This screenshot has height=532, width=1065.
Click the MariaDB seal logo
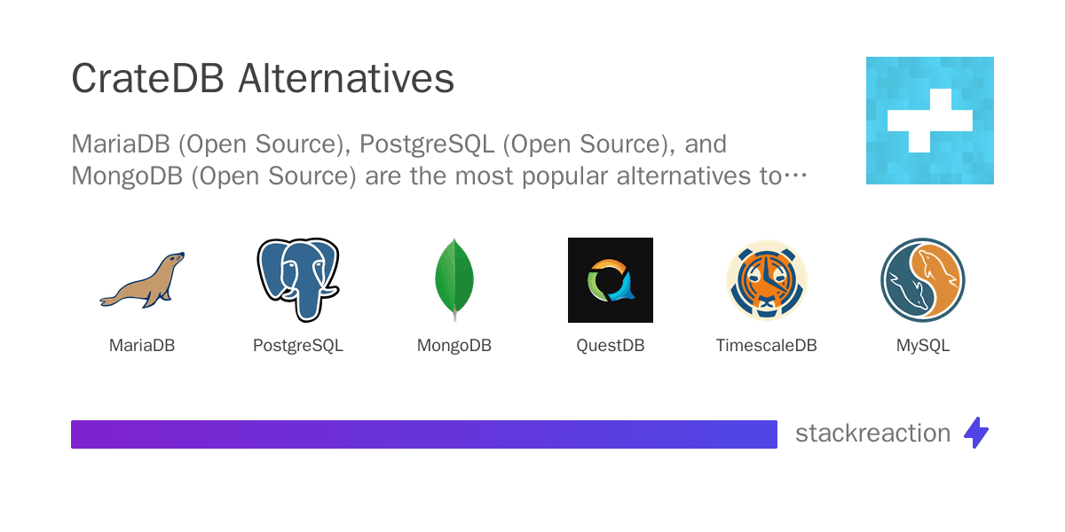[142, 280]
